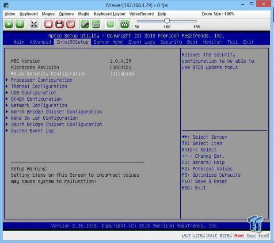The width and height of the screenshot is (274, 243).
Task: Click the zoom slider track near 150
Action: coord(196,21)
